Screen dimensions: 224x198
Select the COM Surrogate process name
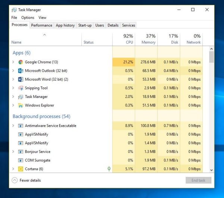[x=38, y=160]
